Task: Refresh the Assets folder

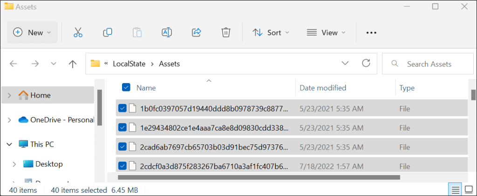Action: (x=366, y=64)
